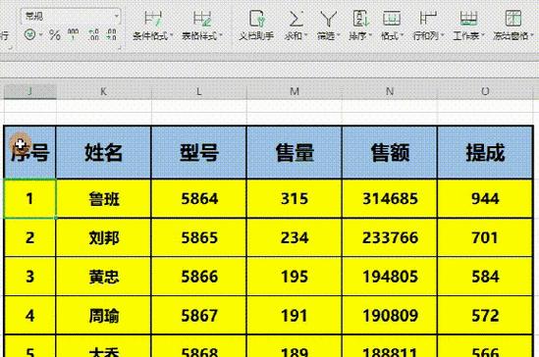Select column K by its header

[x=103, y=91]
